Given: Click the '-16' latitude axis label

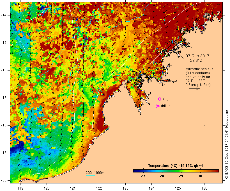Looking at the screenshot, I should [x=4, y=70].
